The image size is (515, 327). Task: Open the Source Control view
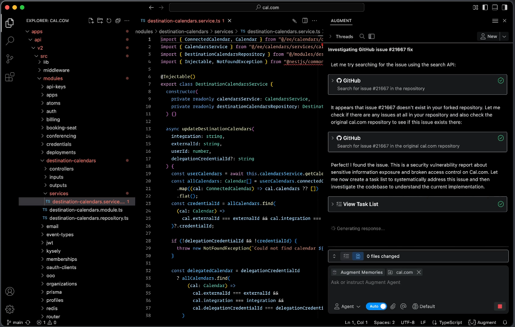pos(10,59)
